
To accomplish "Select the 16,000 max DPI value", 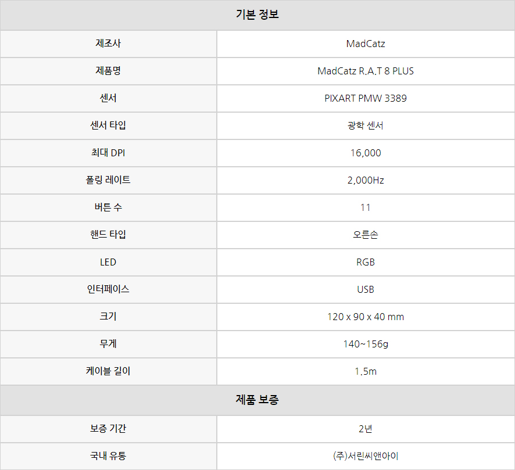I will (366, 153).
